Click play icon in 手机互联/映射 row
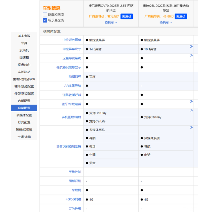The image size is (198, 212). tap(191, 111)
